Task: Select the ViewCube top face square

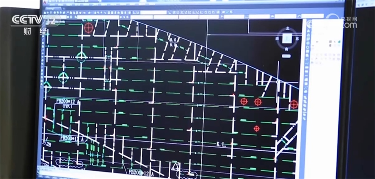Action: pyautogui.click(x=288, y=38)
